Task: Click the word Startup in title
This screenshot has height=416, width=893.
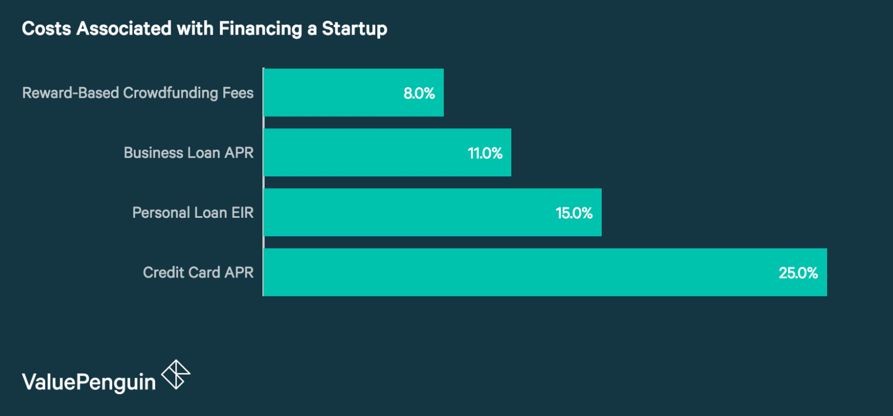Action: 354,28
